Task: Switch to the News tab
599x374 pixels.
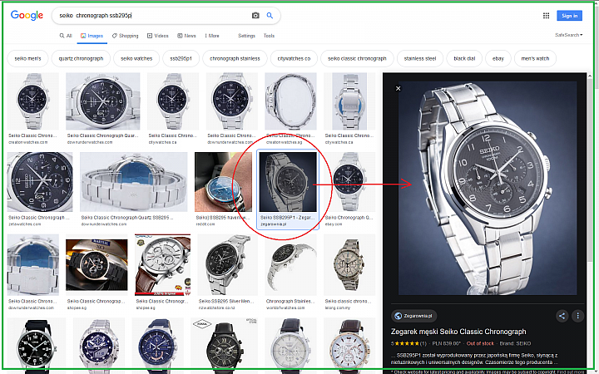Action: point(186,36)
